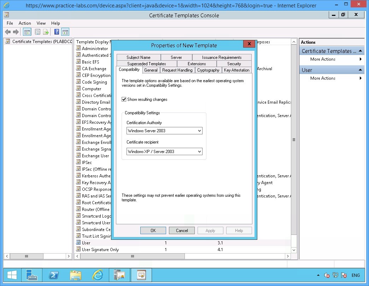Click the OK button
This screenshot has width=369, height=286.
153,230
